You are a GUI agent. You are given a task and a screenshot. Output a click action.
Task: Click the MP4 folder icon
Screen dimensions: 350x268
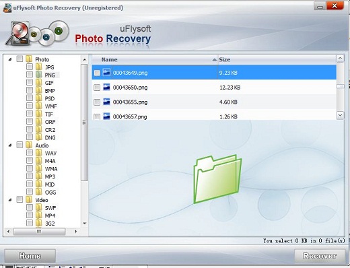[x=39, y=215]
